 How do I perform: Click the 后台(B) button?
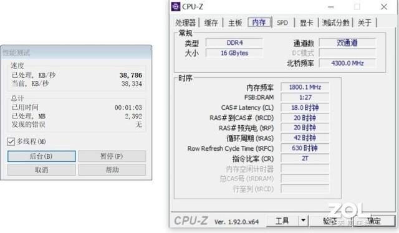pos(42,156)
